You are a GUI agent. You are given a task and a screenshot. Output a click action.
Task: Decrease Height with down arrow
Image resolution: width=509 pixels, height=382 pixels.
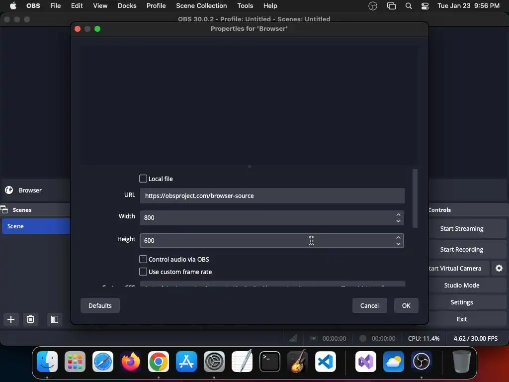[x=398, y=244]
